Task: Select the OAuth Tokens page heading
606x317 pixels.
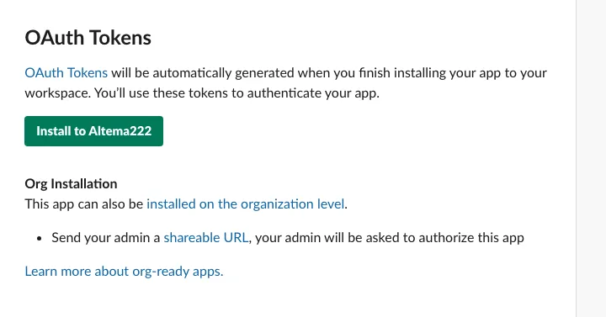Action: coord(88,38)
